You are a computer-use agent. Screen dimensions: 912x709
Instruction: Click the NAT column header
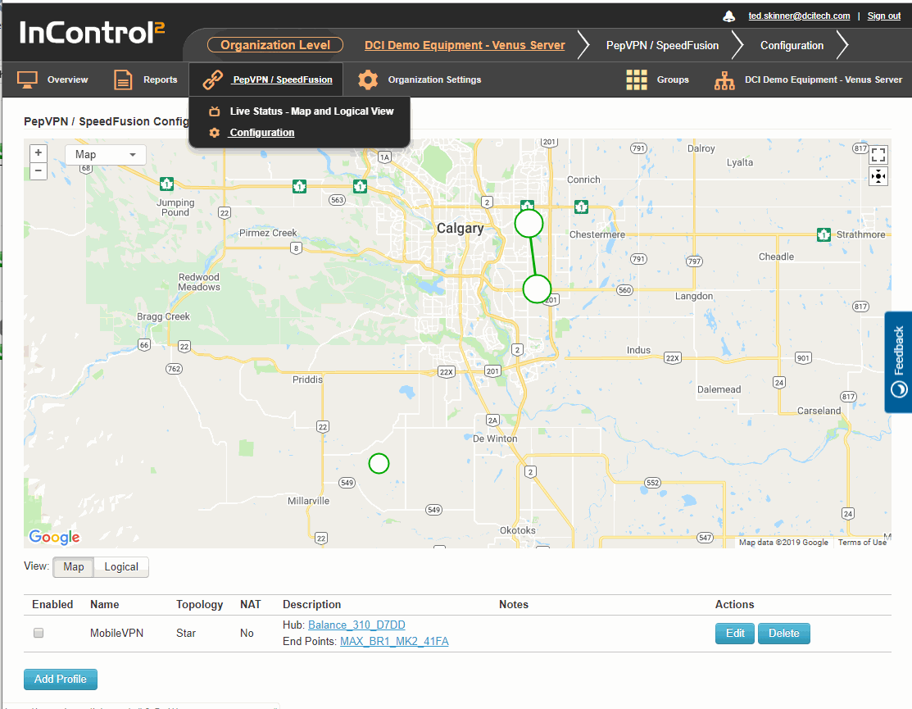(x=250, y=604)
